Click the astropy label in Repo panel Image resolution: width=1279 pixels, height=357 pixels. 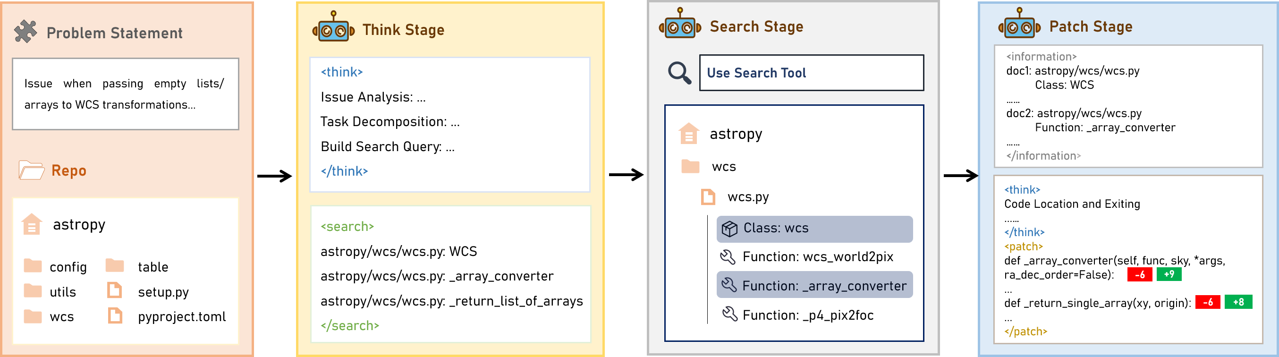click(79, 224)
